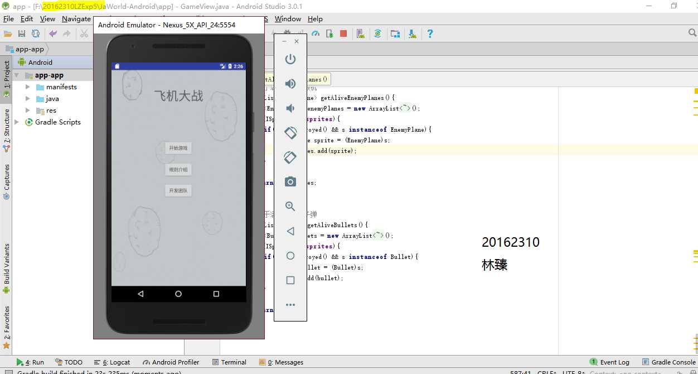Stop the running app with red square

pyautogui.click(x=343, y=33)
